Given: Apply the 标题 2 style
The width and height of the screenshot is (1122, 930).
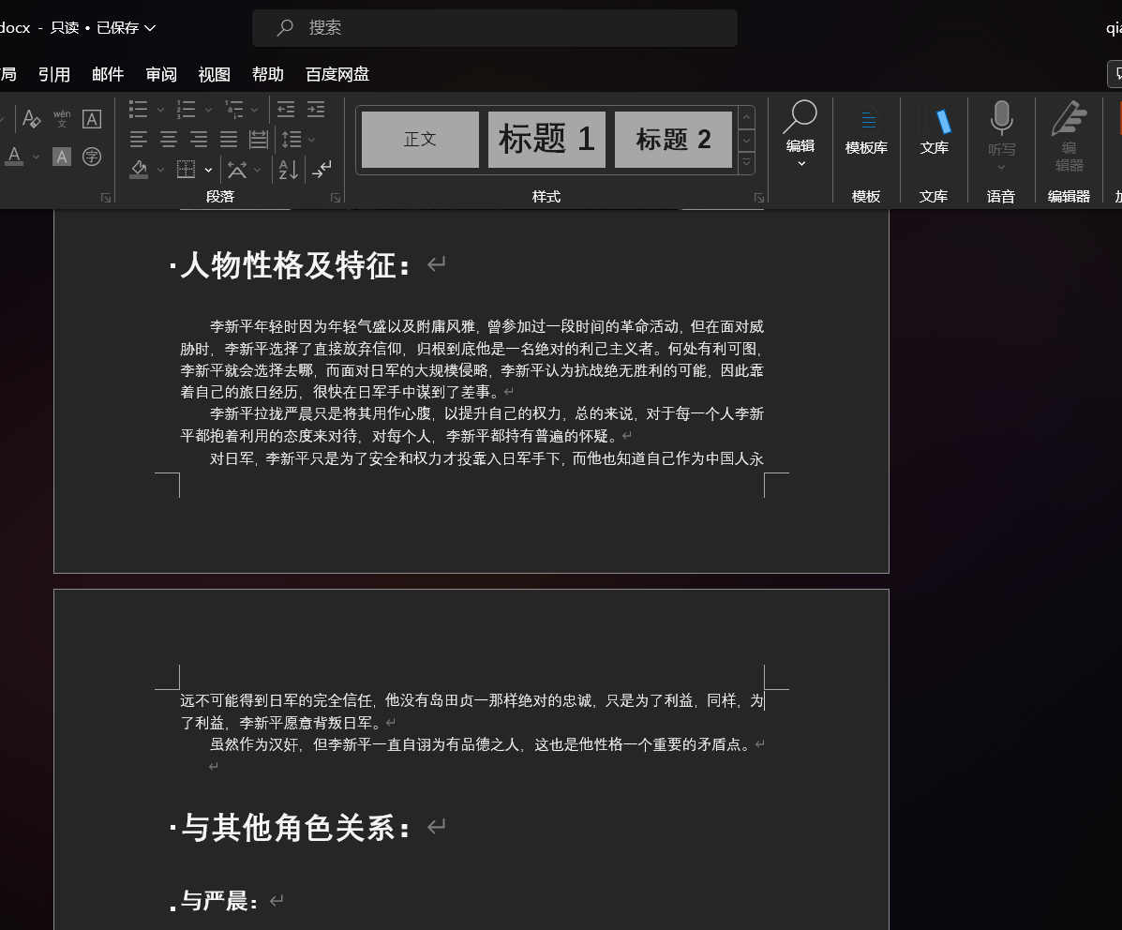Looking at the screenshot, I should [x=673, y=140].
